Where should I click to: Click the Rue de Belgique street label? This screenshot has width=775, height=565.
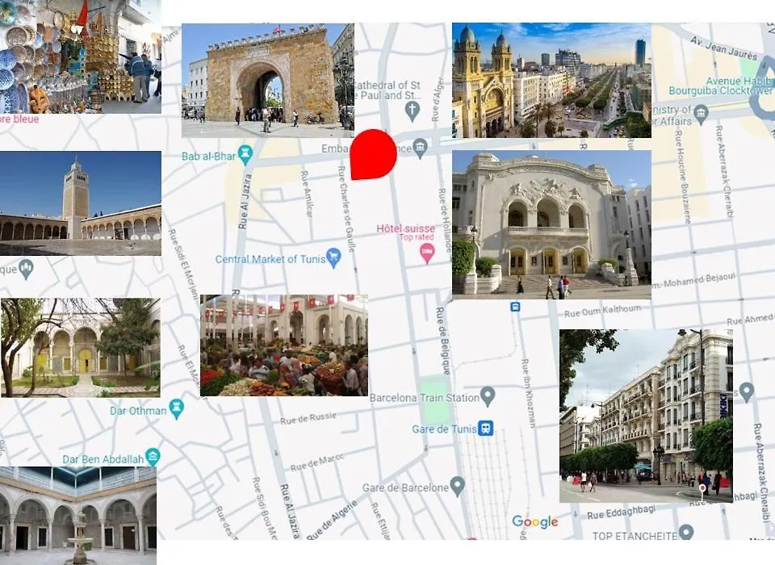pos(443,341)
